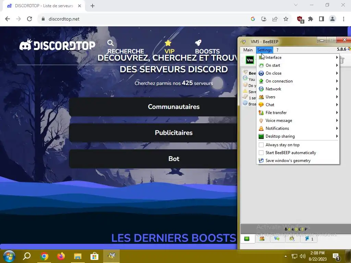Open taskbar search magnifier

[x=27, y=256]
